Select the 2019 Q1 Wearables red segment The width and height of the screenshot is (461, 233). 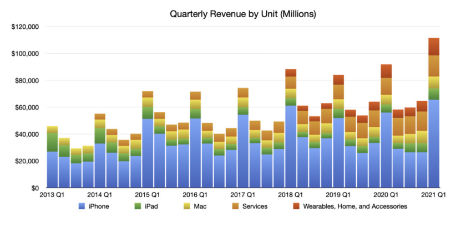pos(338,80)
